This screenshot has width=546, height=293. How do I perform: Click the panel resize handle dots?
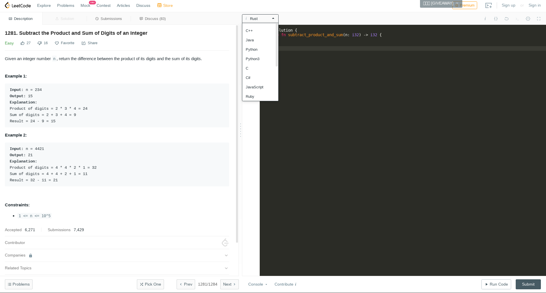click(241, 130)
